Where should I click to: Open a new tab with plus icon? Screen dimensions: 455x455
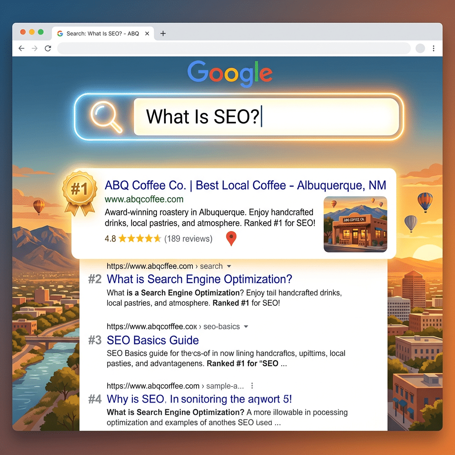[x=163, y=33]
